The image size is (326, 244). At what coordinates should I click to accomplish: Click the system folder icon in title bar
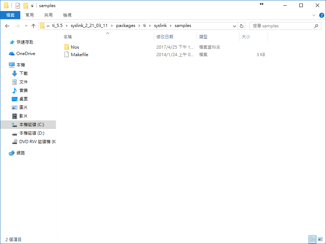[6, 6]
